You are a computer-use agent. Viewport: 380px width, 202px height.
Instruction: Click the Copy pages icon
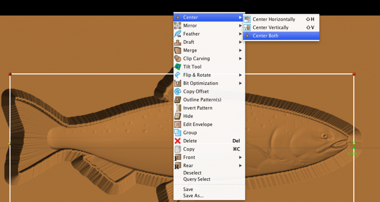pos(178,149)
